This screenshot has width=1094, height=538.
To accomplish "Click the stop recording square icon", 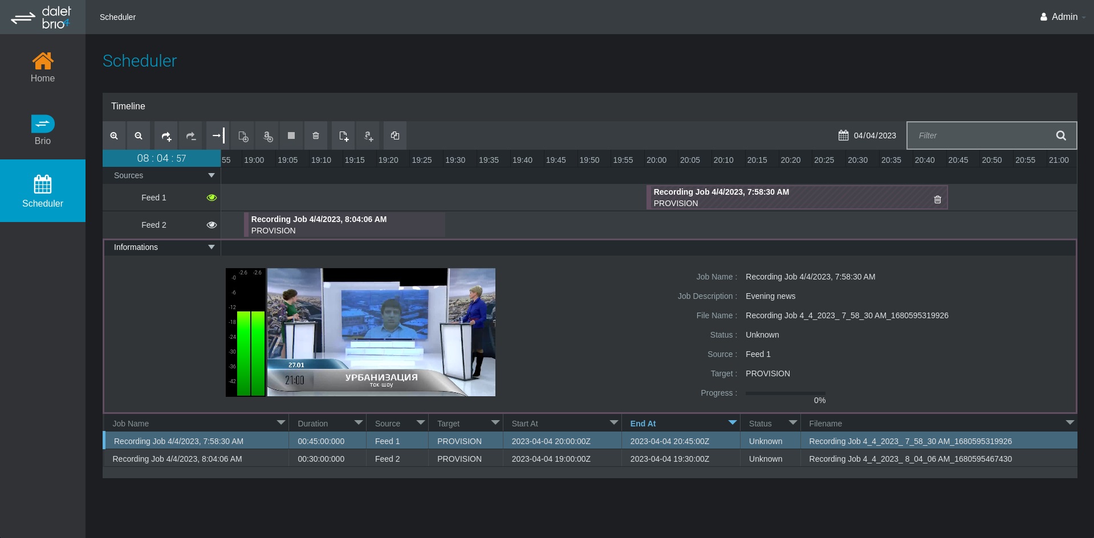I will [x=291, y=136].
